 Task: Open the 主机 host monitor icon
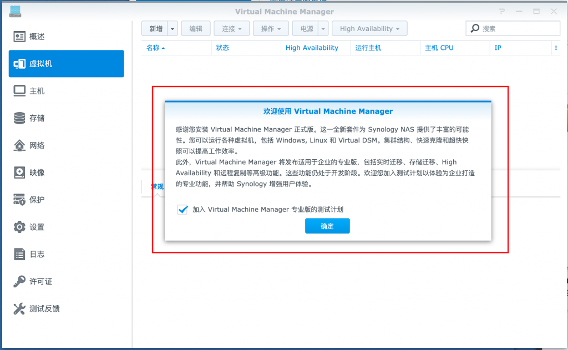pos(19,91)
